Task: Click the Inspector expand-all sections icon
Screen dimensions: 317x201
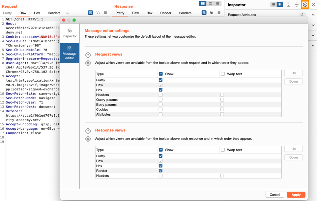Action: coord(288,4)
